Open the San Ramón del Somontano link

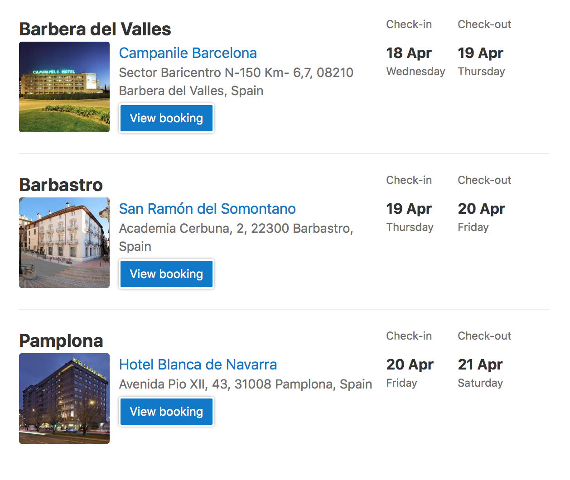click(x=207, y=209)
